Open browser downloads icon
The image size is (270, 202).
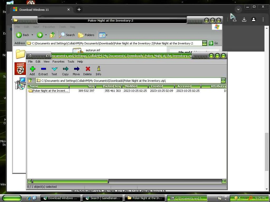(244, 19)
